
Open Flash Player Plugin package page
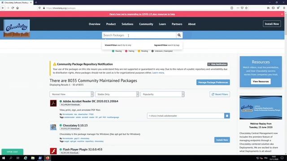[83, 149]
